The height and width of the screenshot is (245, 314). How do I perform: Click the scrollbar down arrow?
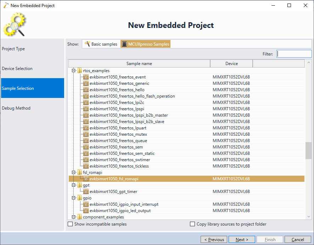click(x=309, y=217)
